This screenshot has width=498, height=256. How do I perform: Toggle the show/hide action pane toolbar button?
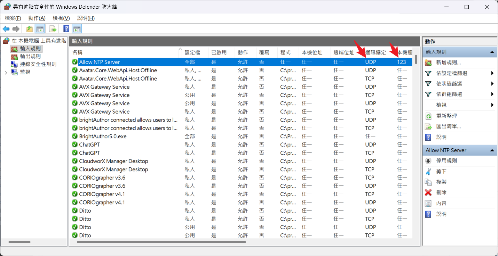coord(77,29)
